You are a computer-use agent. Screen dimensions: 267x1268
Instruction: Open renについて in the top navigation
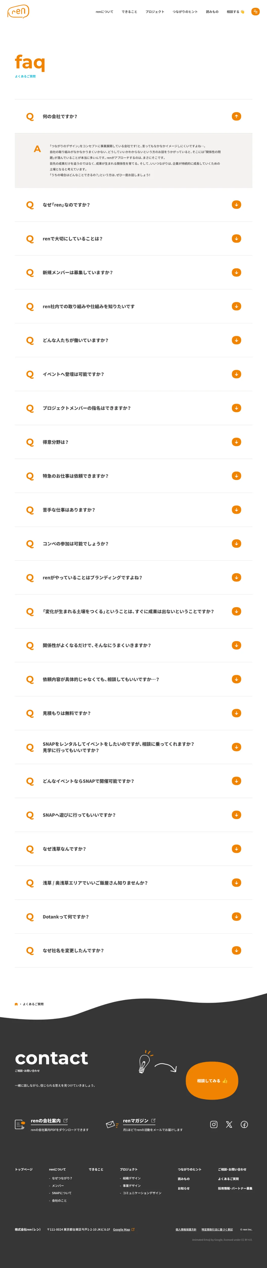tap(104, 12)
